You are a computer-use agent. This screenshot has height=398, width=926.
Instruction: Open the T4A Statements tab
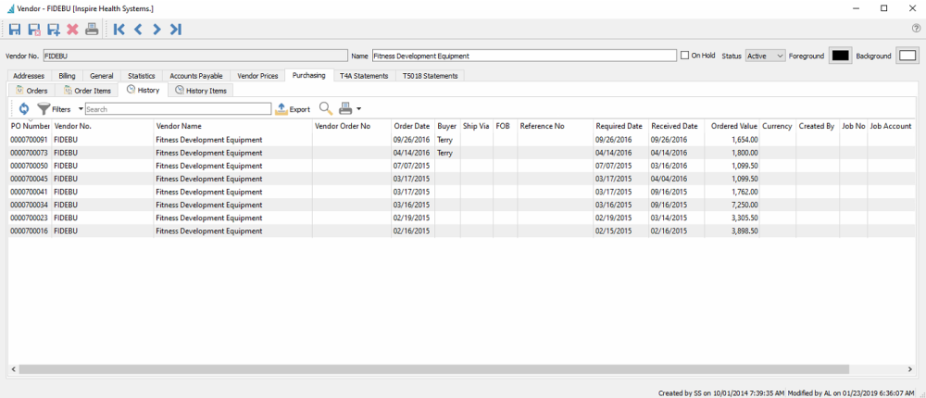point(364,76)
